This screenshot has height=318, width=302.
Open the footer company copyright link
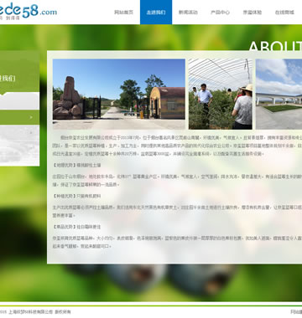[35, 312]
